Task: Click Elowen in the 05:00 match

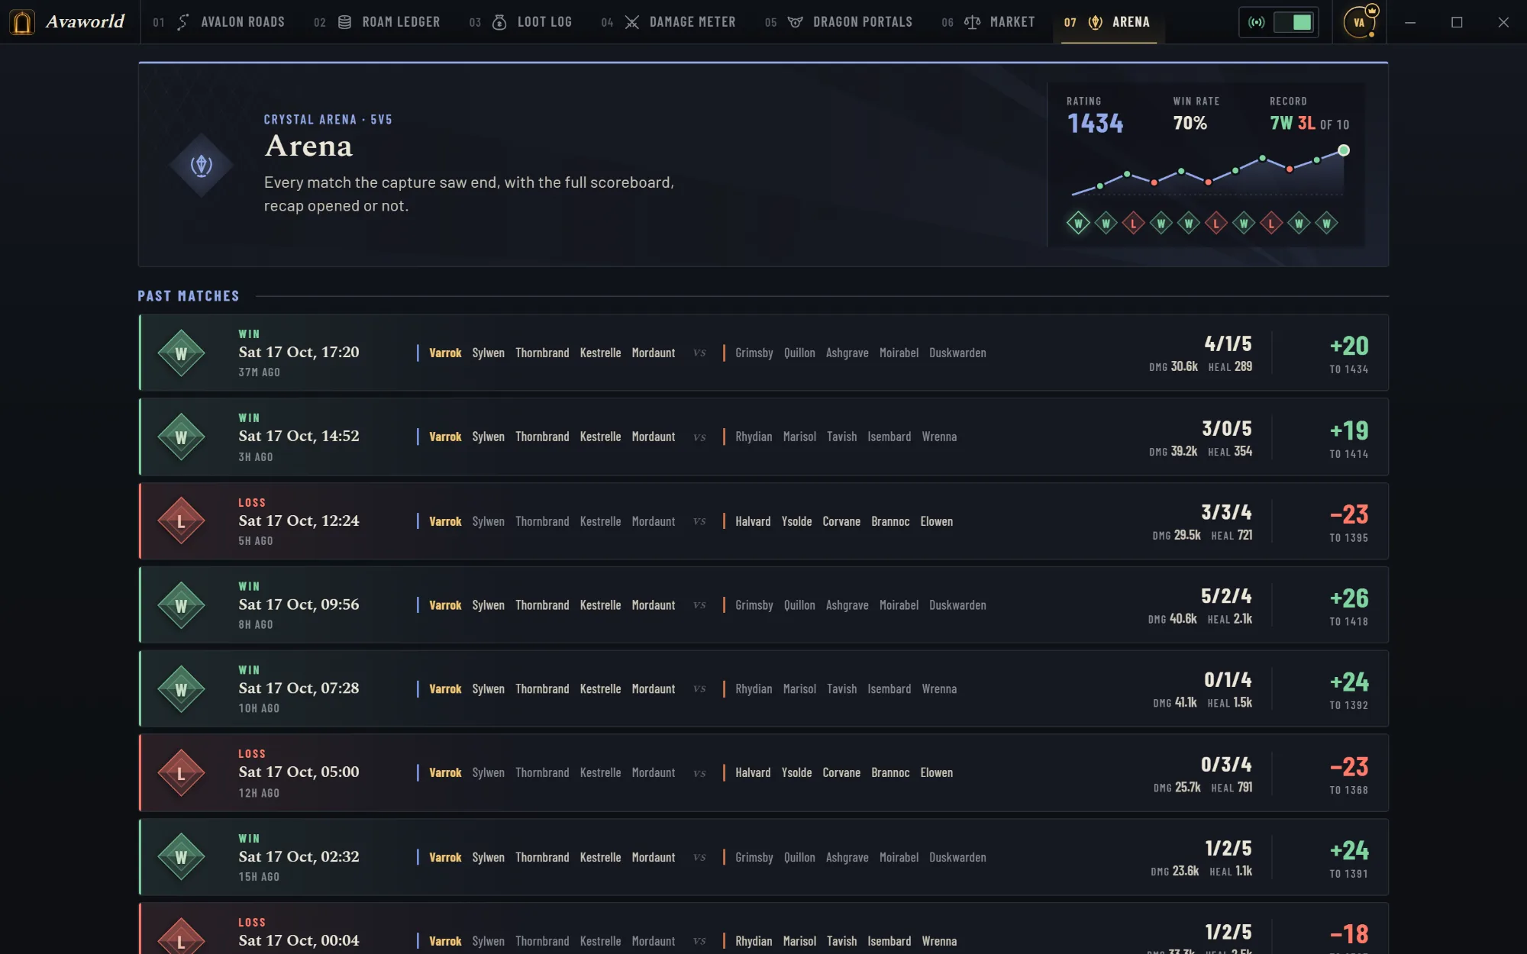Action: click(936, 772)
